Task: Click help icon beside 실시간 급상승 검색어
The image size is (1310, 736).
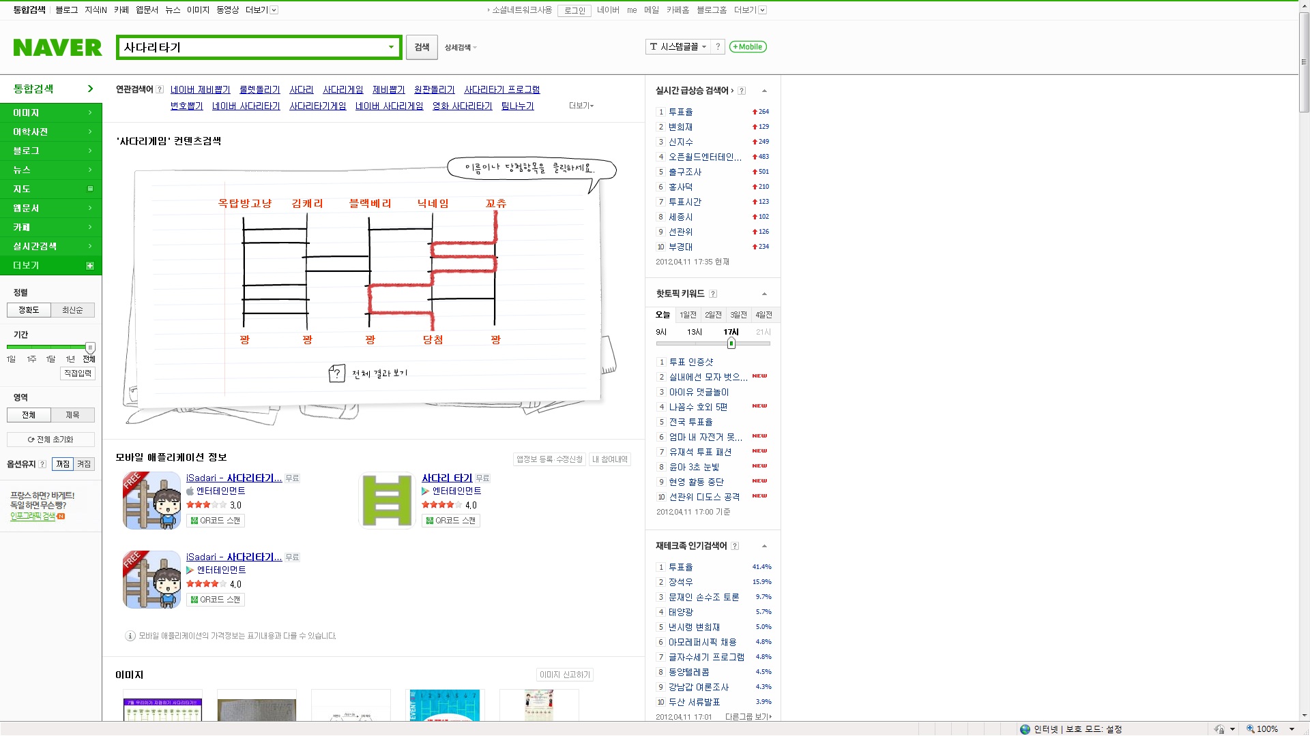Action: click(x=742, y=91)
